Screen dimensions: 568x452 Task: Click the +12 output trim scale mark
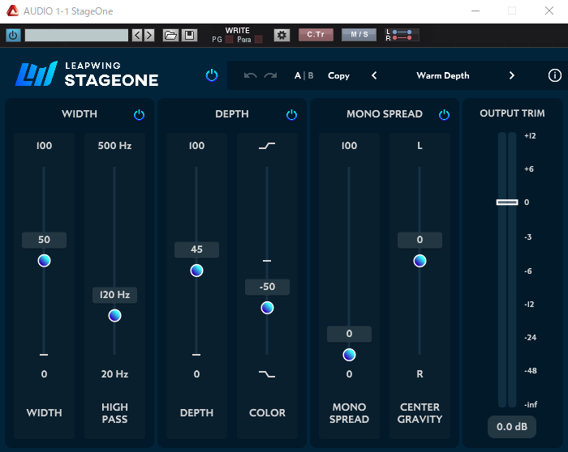[530, 136]
